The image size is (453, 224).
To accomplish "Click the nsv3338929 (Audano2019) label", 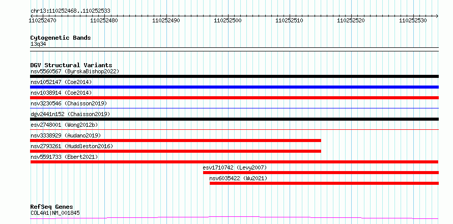I will [x=66, y=135].
